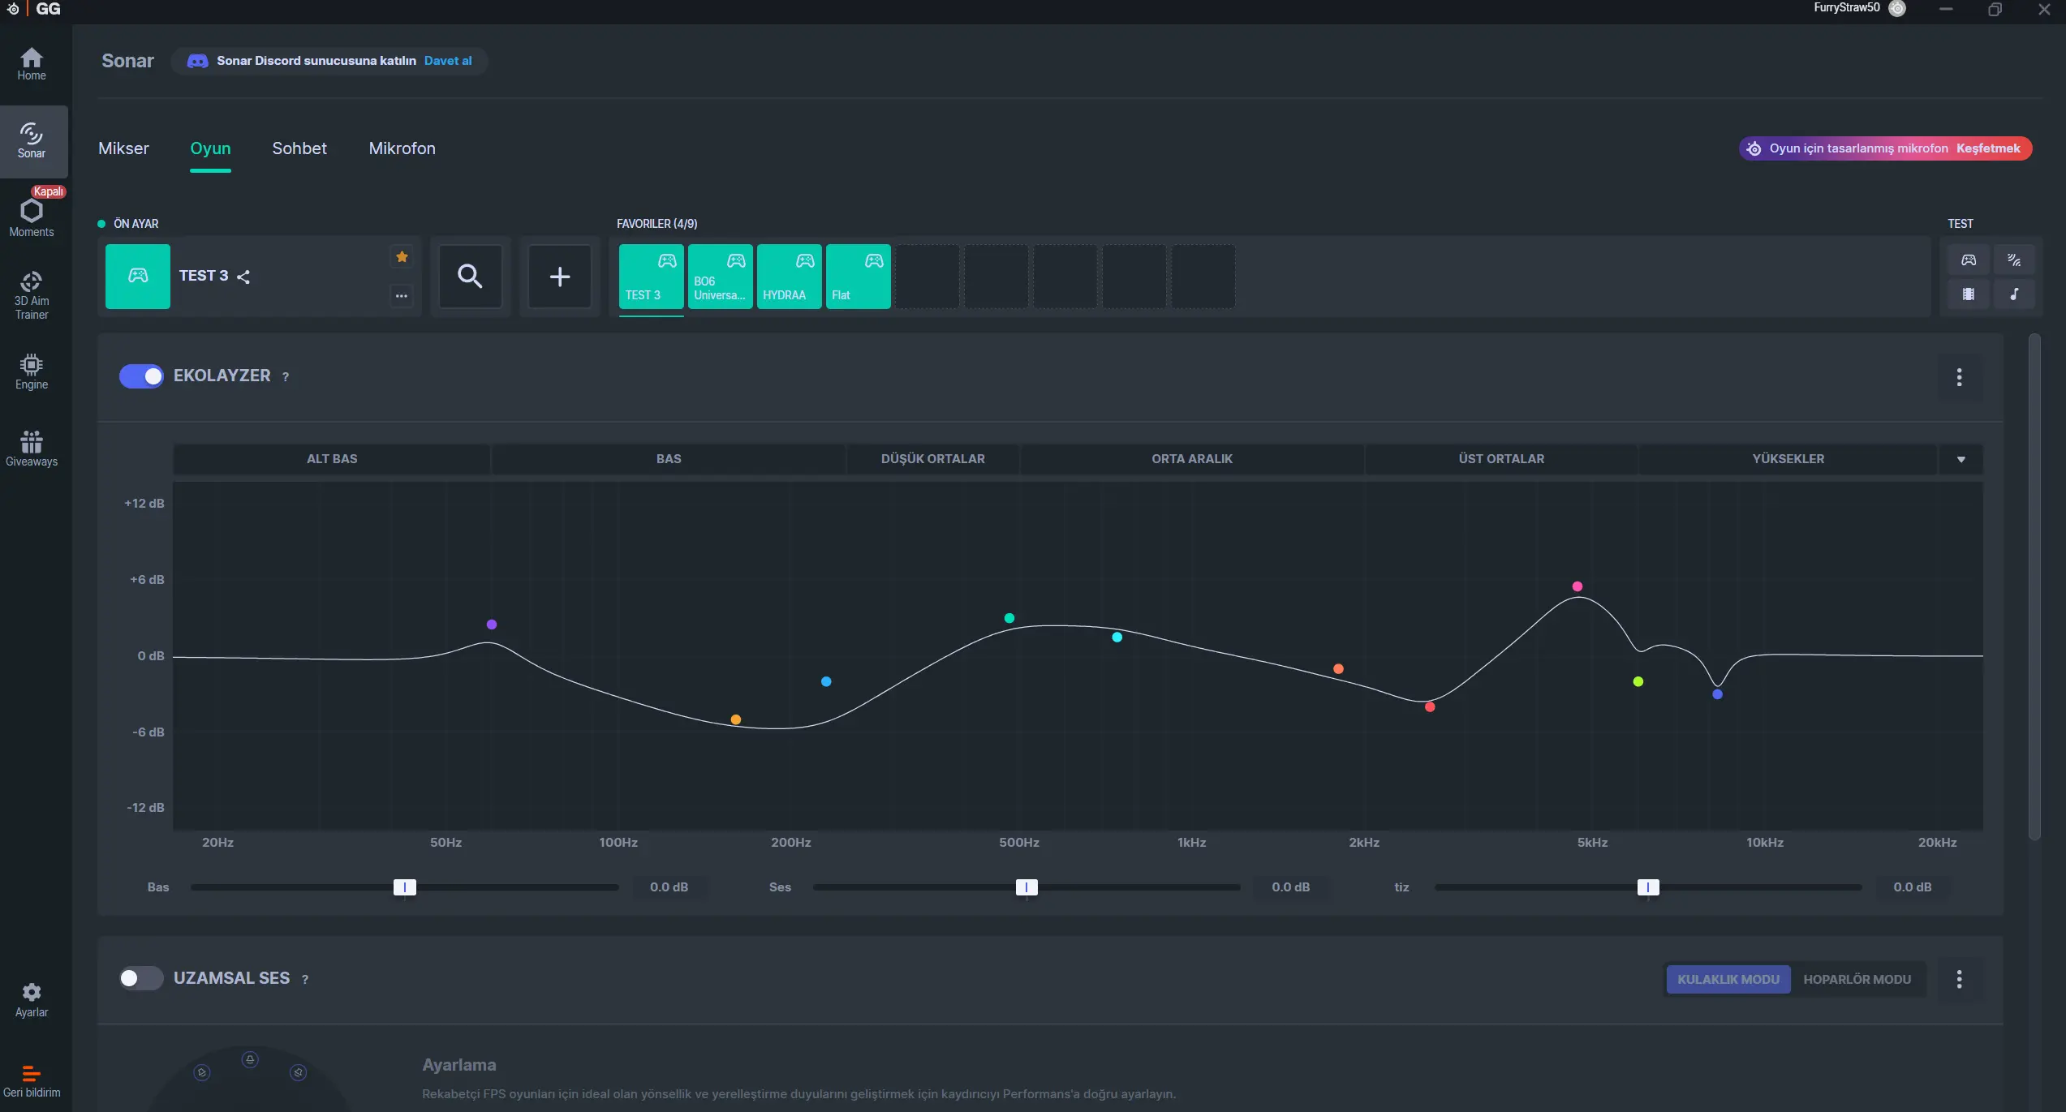This screenshot has height=1112, width=2066.
Task: Show Uzamsal Ses help question mark
Action: [305, 980]
